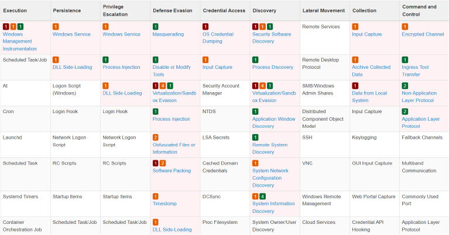Click the green 4 badge above System Information Discovery
Screen dimensions: 449x235
(x=263, y=196)
